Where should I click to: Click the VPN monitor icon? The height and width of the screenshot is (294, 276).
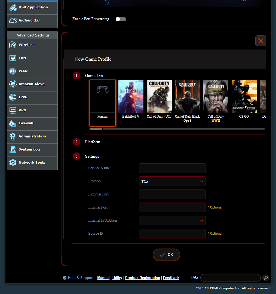13,110
